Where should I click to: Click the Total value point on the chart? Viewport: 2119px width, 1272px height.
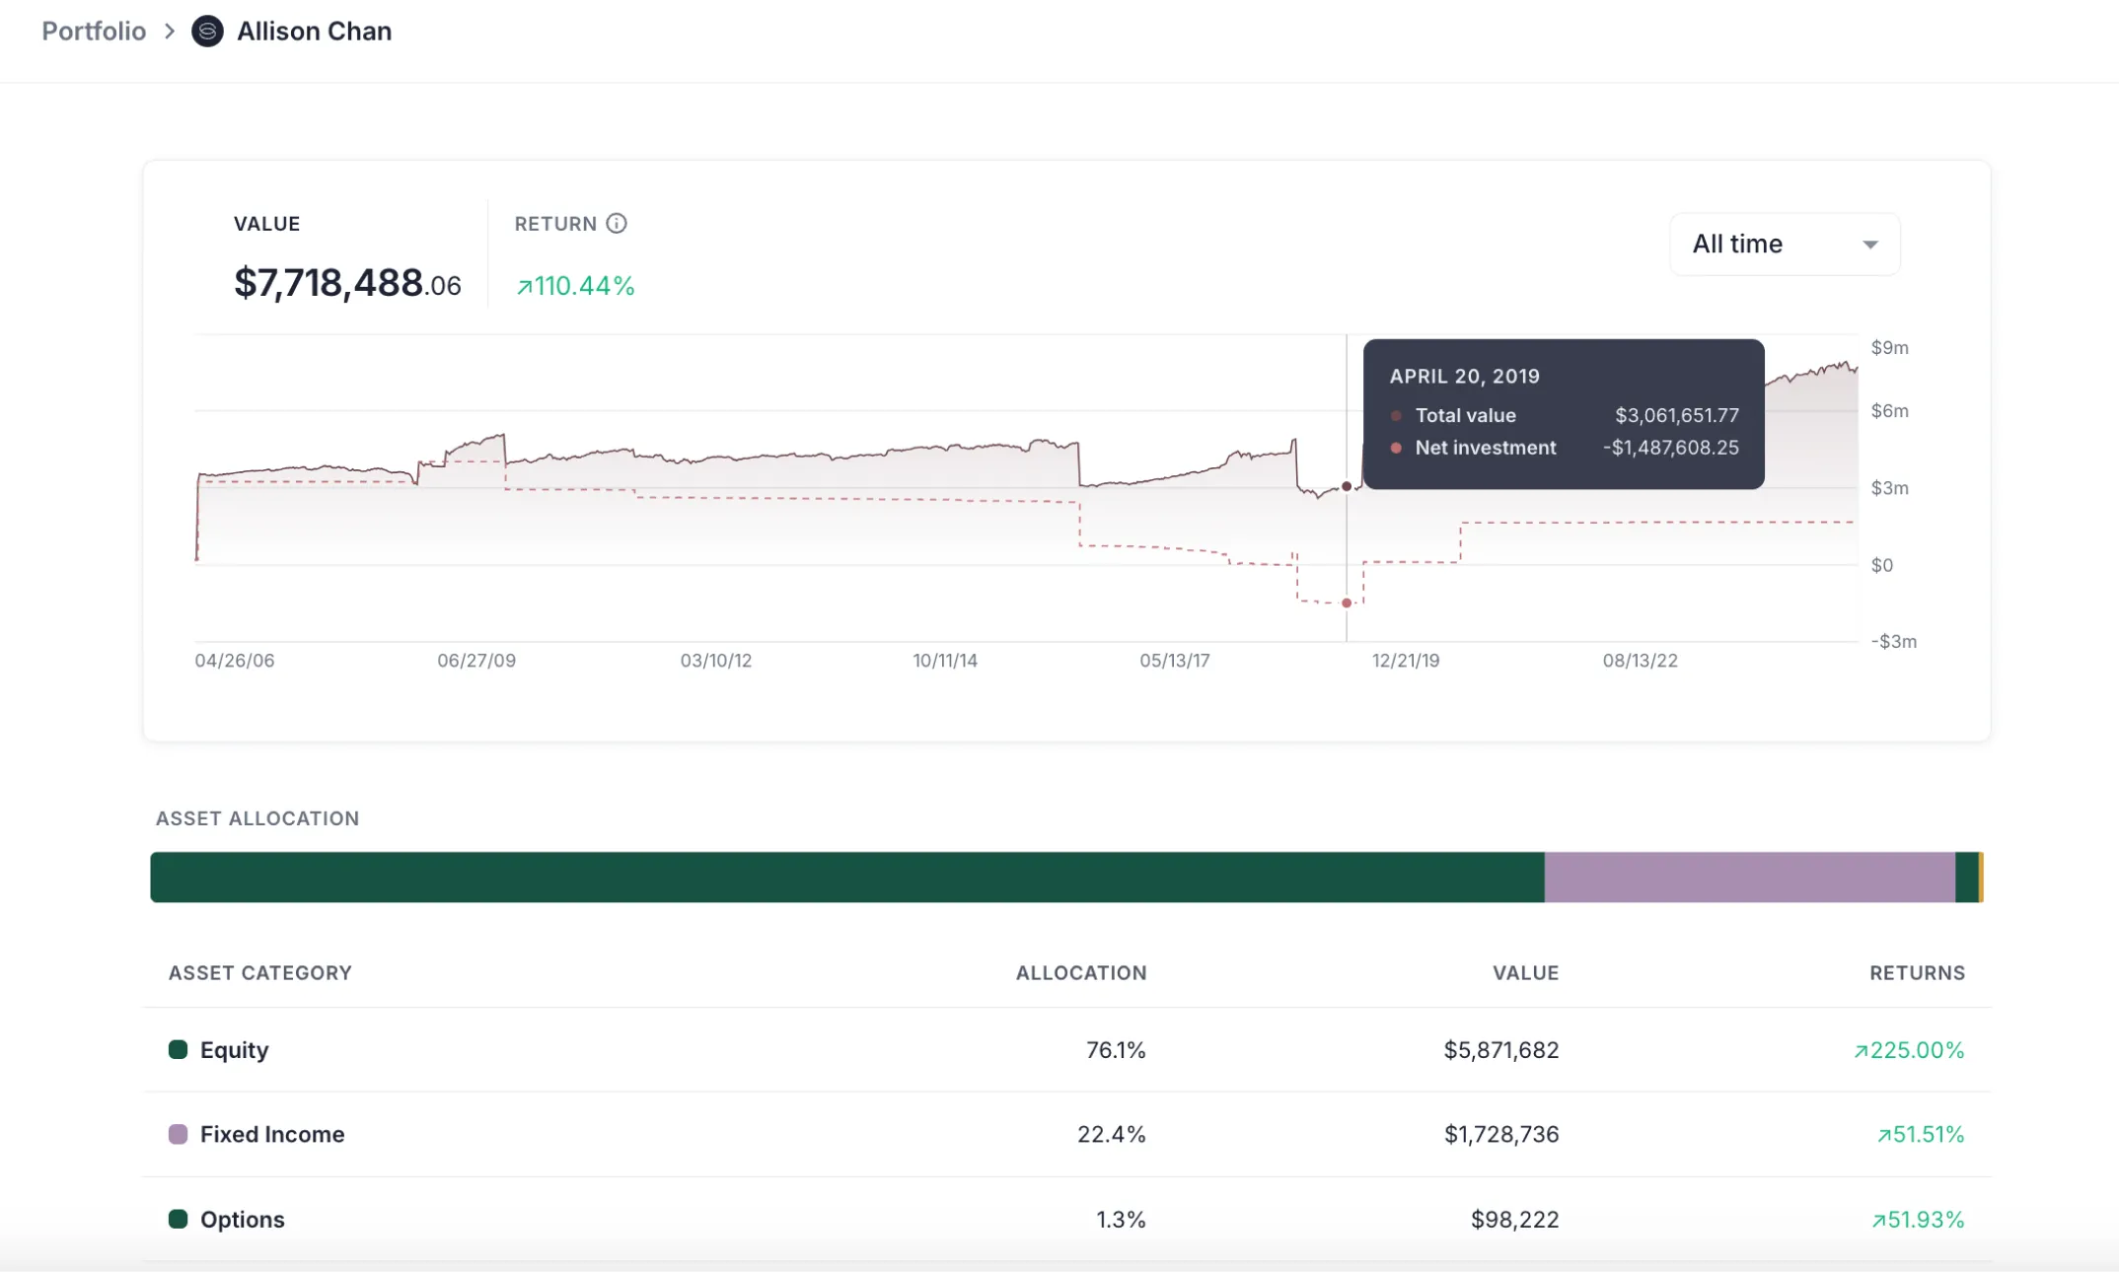[x=1347, y=486]
